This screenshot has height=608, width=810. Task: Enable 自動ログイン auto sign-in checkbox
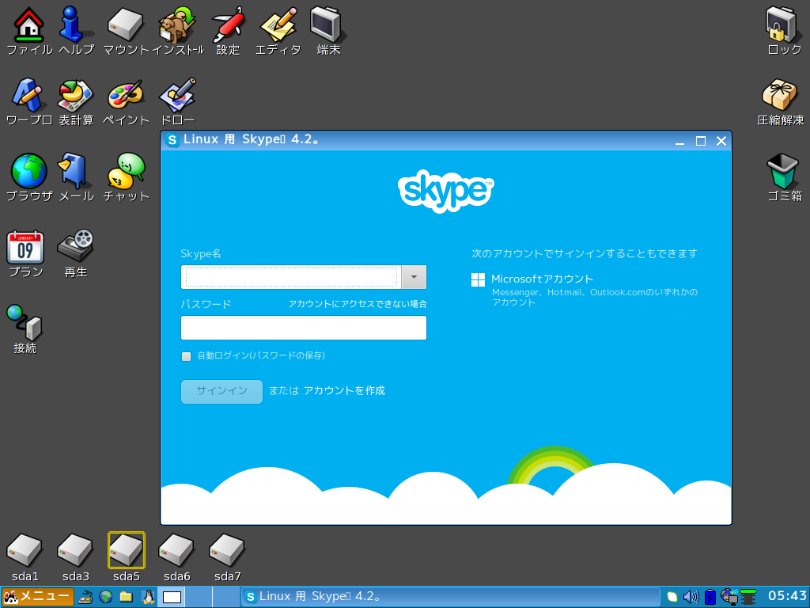(x=187, y=356)
